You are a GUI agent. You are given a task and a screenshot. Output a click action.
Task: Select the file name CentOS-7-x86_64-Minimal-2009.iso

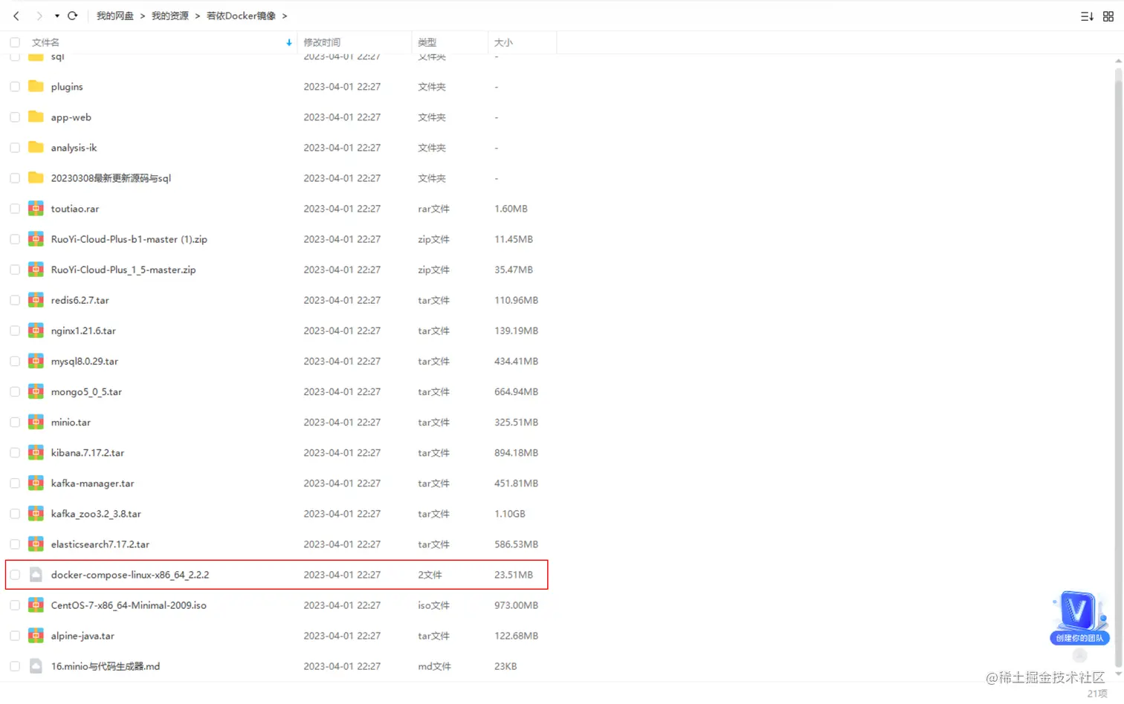click(129, 605)
